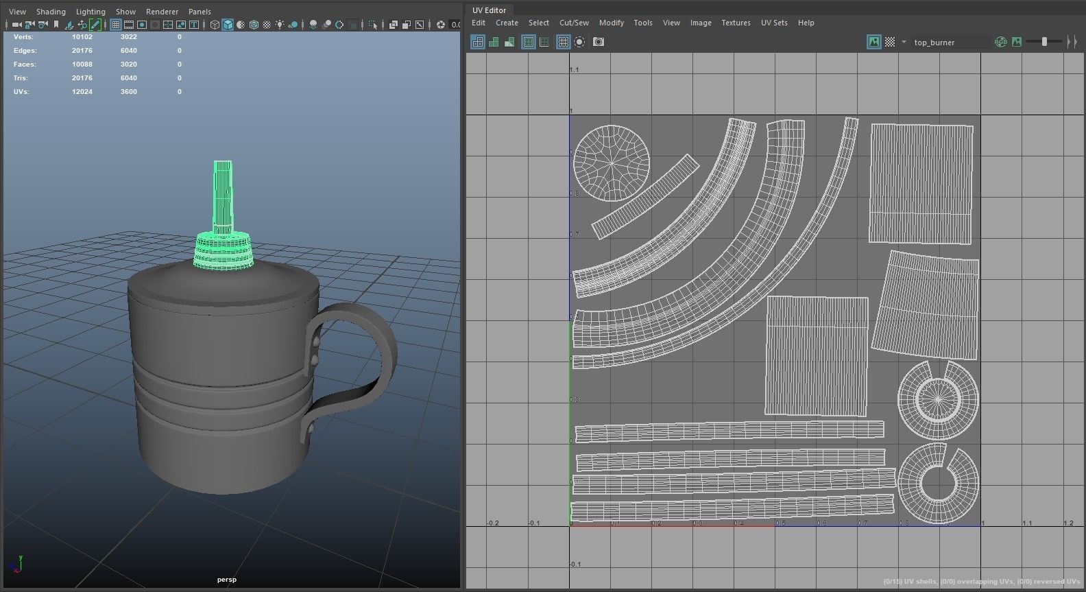Image resolution: width=1086 pixels, height=592 pixels.
Task: Toggle the checkered tile pattern icon
Action: (890, 42)
